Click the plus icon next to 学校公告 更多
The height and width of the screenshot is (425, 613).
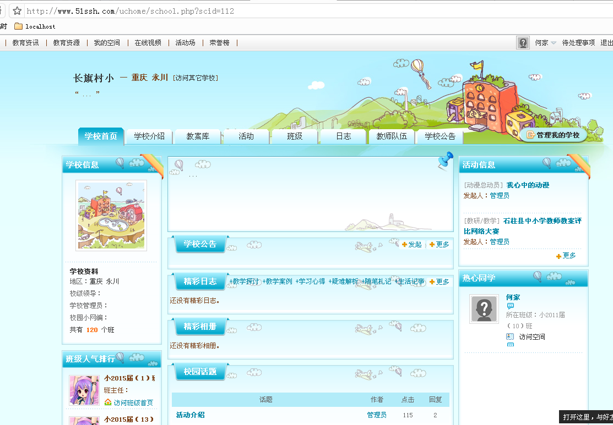432,245
